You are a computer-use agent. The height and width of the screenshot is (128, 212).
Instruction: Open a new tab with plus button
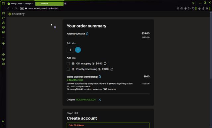pyautogui.click(x=65, y=4)
